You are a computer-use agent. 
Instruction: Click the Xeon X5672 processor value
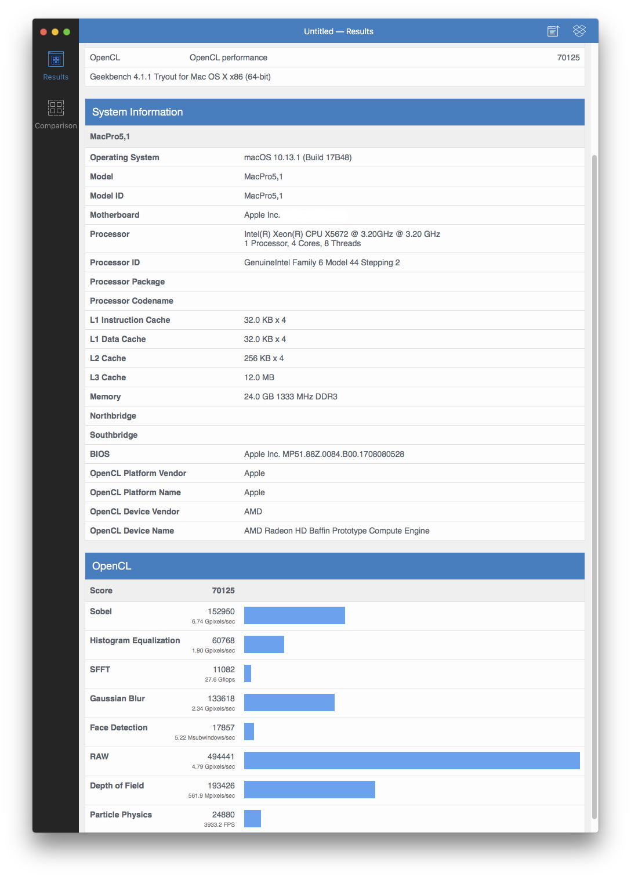coord(342,239)
